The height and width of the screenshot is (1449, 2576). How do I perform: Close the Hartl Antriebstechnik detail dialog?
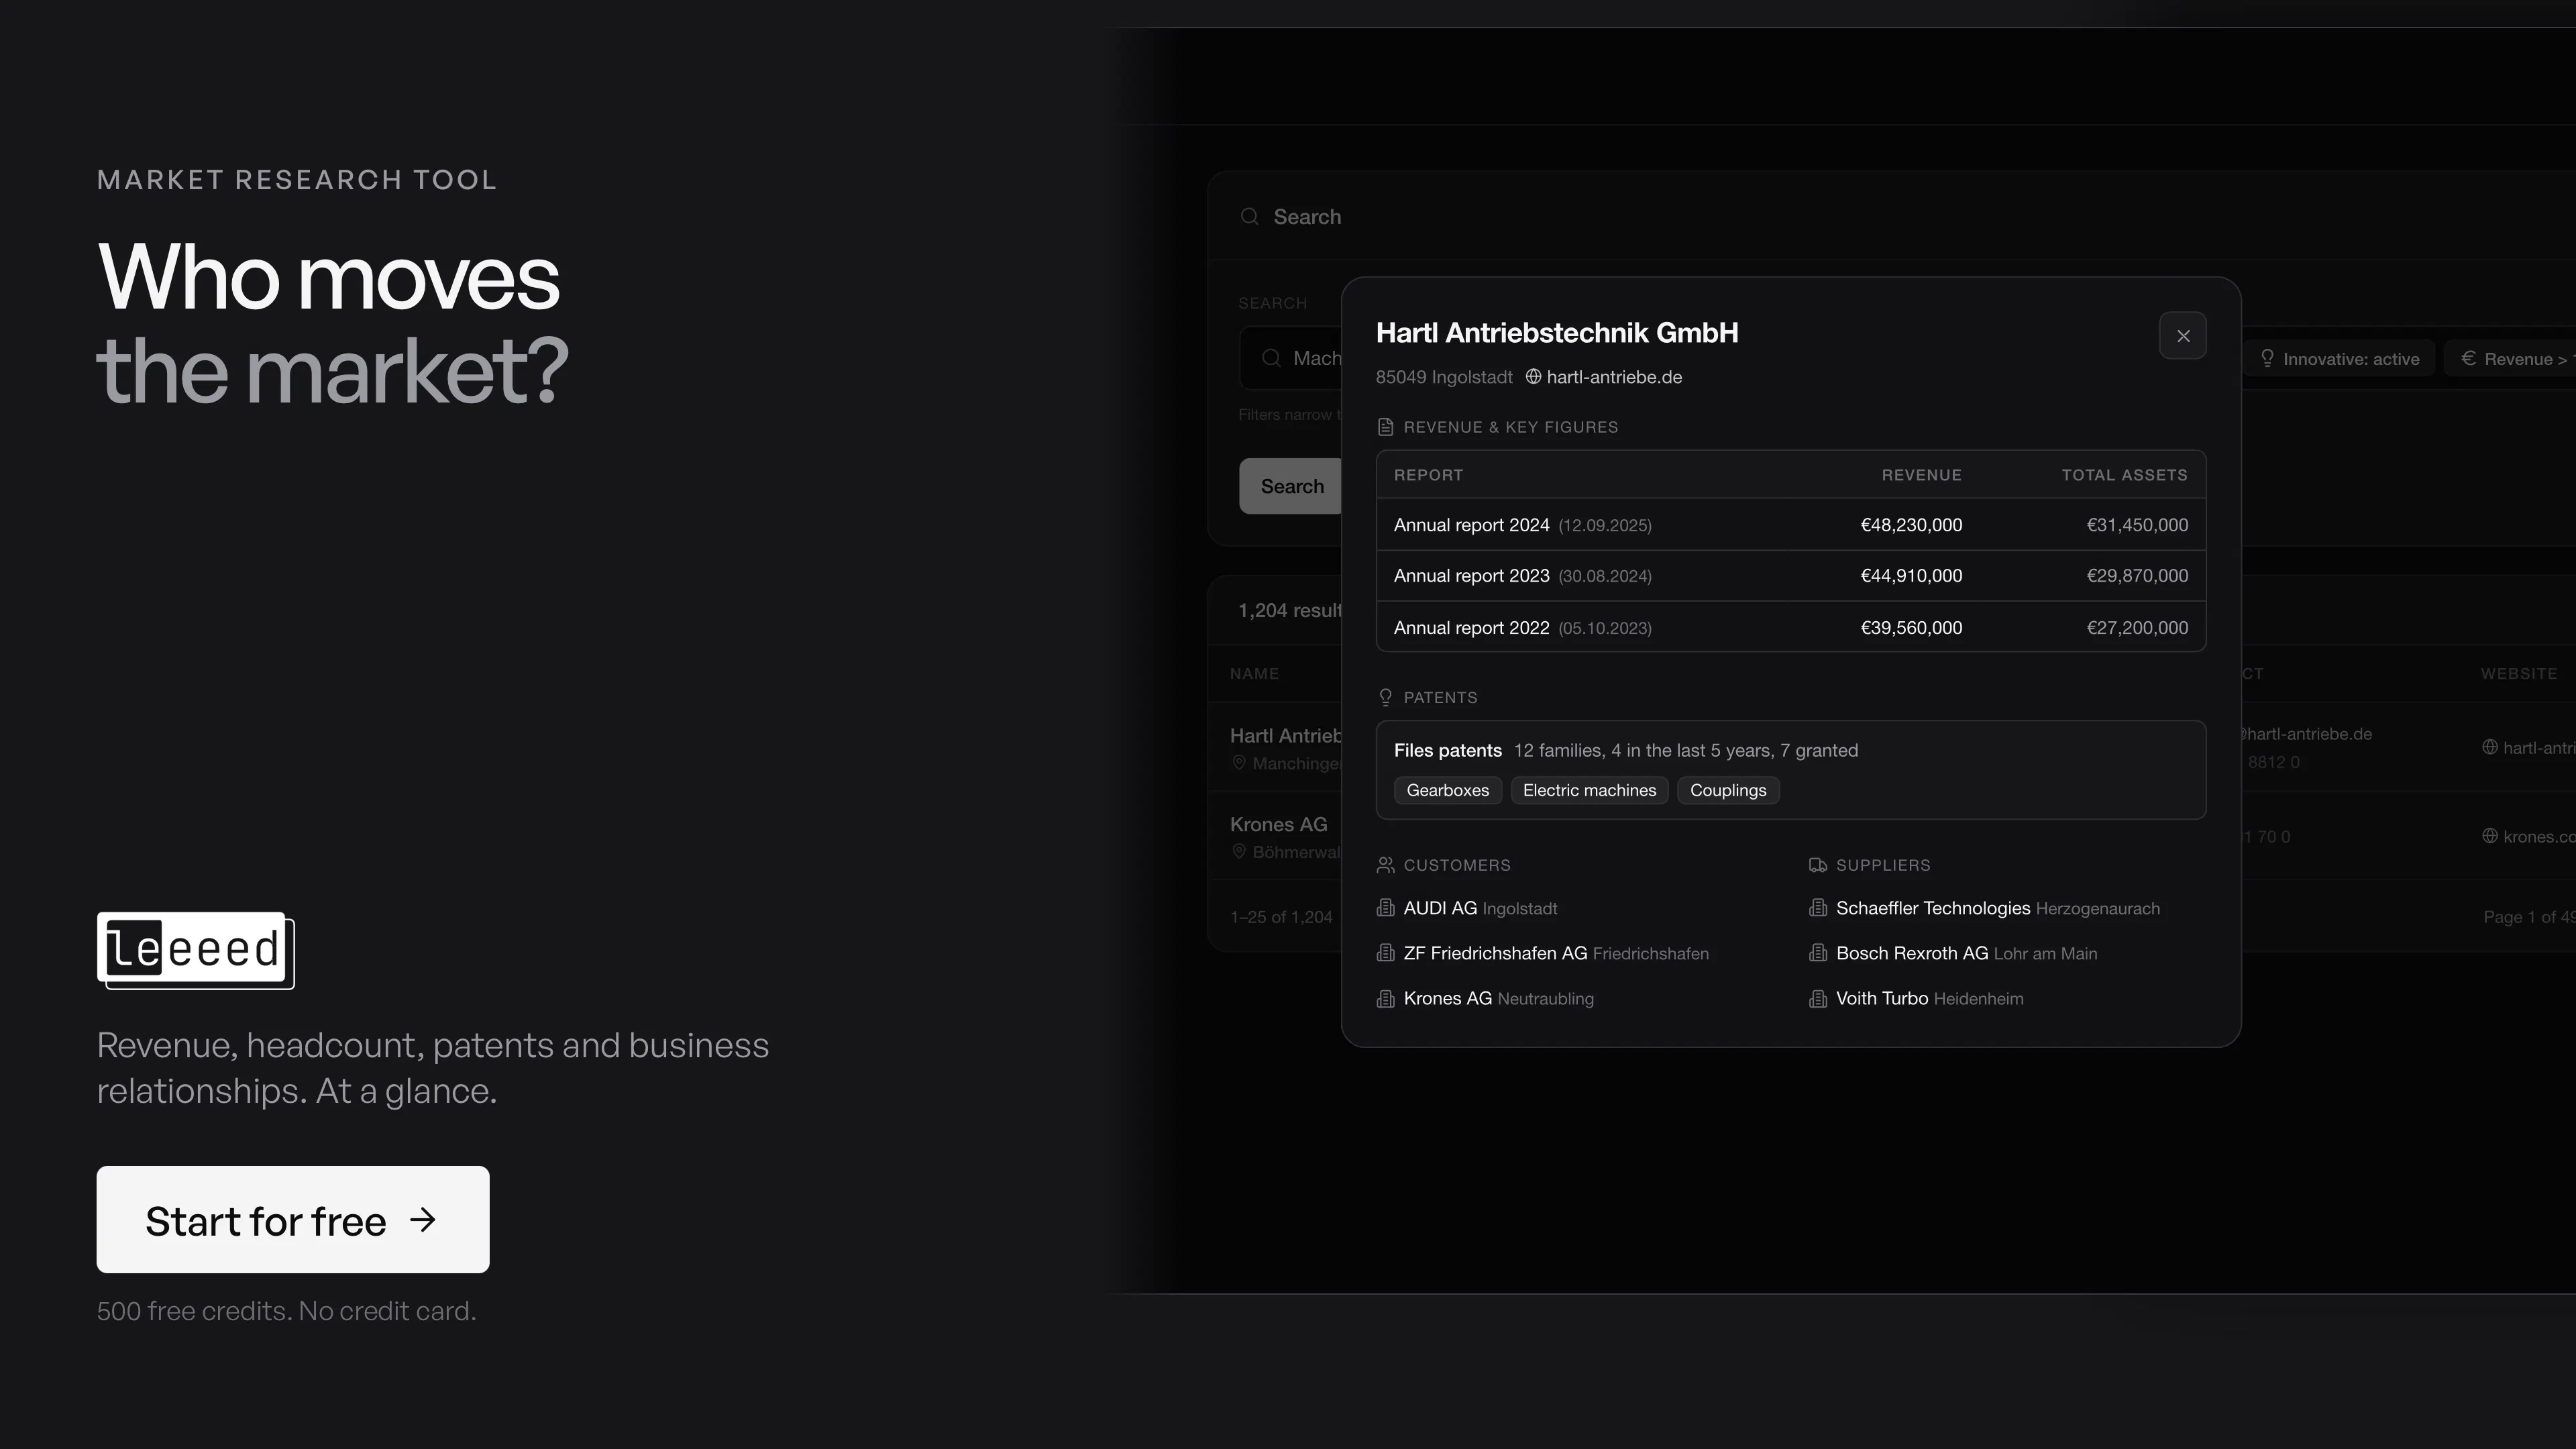[2182, 336]
